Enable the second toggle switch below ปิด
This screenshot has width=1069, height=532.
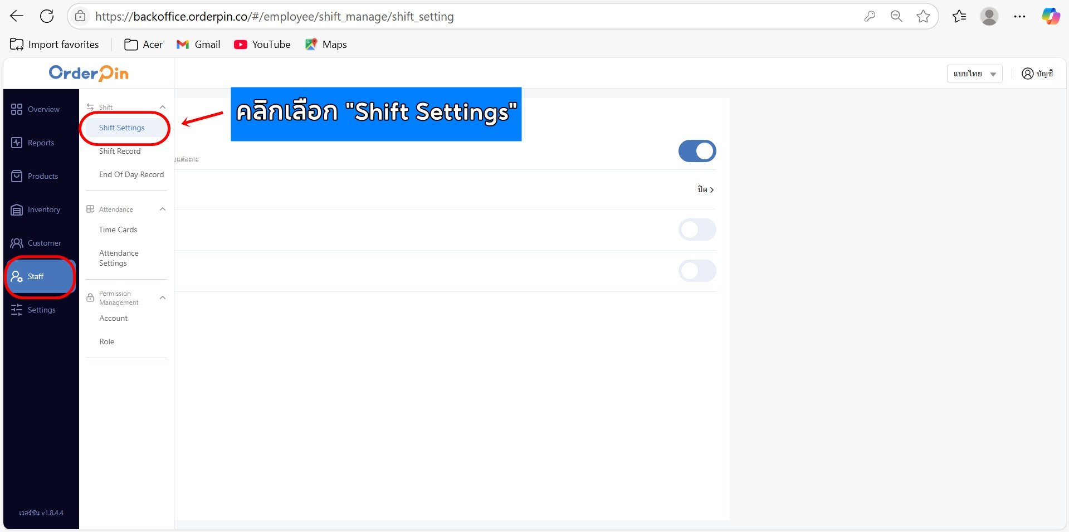point(697,230)
